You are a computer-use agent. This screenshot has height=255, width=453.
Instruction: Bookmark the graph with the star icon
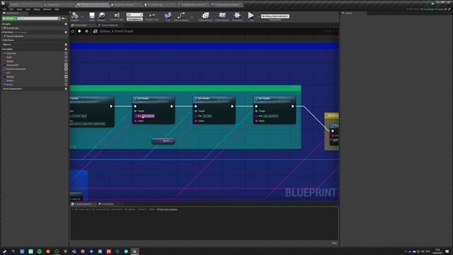click(73, 31)
